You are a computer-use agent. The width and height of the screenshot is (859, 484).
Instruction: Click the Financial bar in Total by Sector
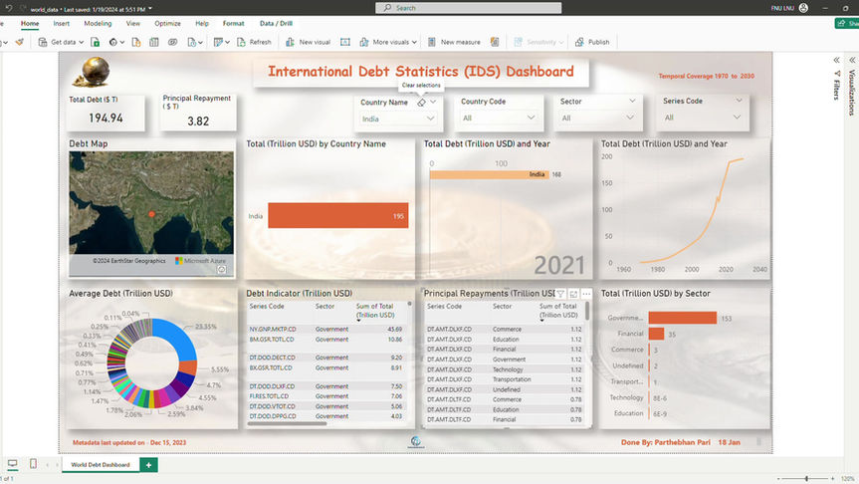[x=656, y=334]
